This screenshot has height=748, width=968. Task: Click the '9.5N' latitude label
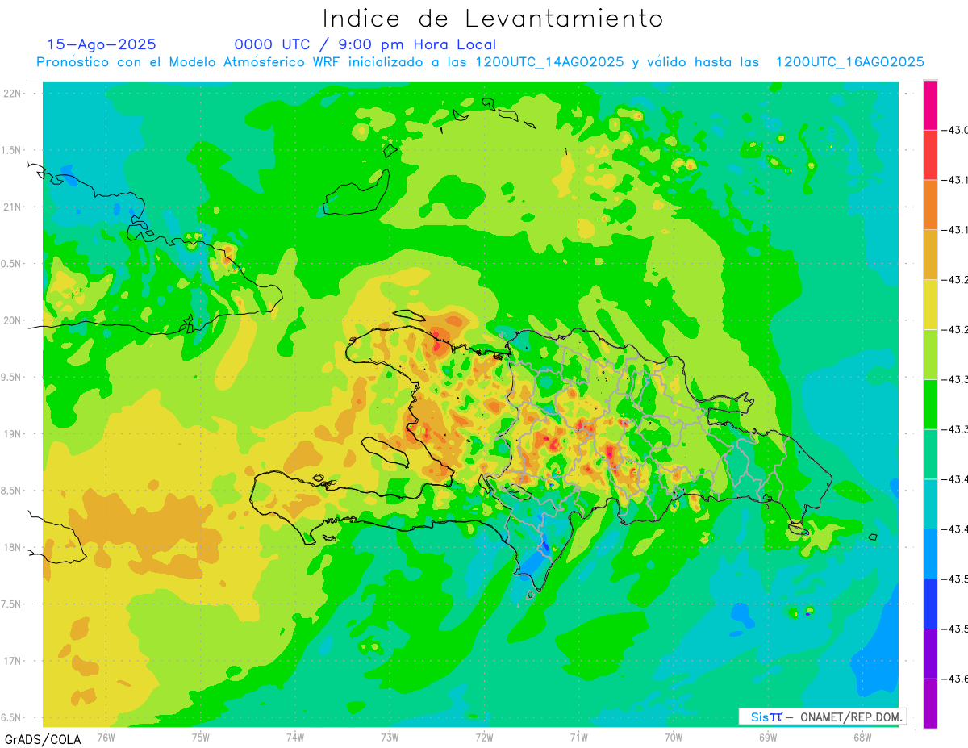pyautogui.click(x=12, y=377)
